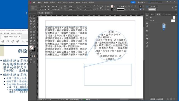
Task: Select the Ellipse shape tool
Action: click(34, 29)
